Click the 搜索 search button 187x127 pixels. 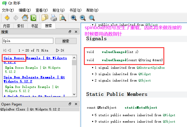click(66, 41)
